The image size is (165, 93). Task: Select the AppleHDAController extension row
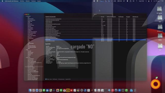[96, 41]
